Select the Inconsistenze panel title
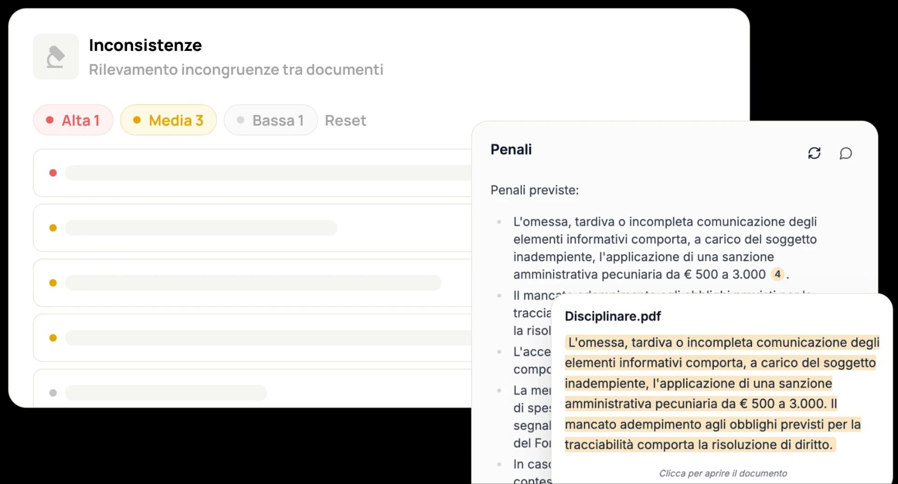Screen dimensions: 898x484 point(145,45)
